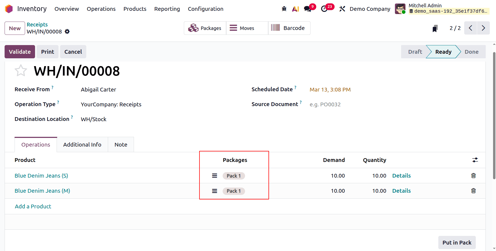The width and height of the screenshot is (496, 251).
Task: Open the Operations menu
Action: (x=101, y=9)
